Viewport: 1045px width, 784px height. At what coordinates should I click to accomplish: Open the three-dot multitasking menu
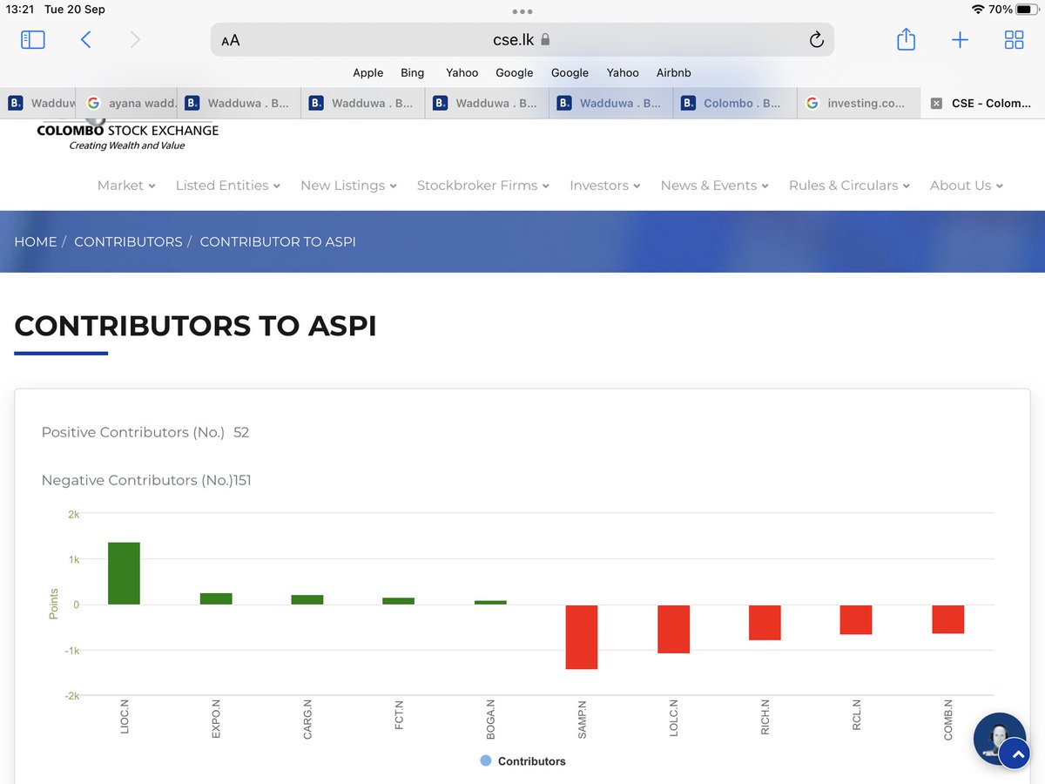(x=522, y=11)
